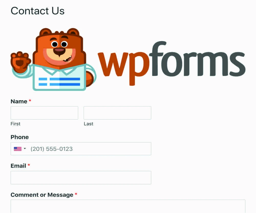The image size is (256, 213).
Task: Click inside the Comment or Message textarea
Action: coord(128,206)
